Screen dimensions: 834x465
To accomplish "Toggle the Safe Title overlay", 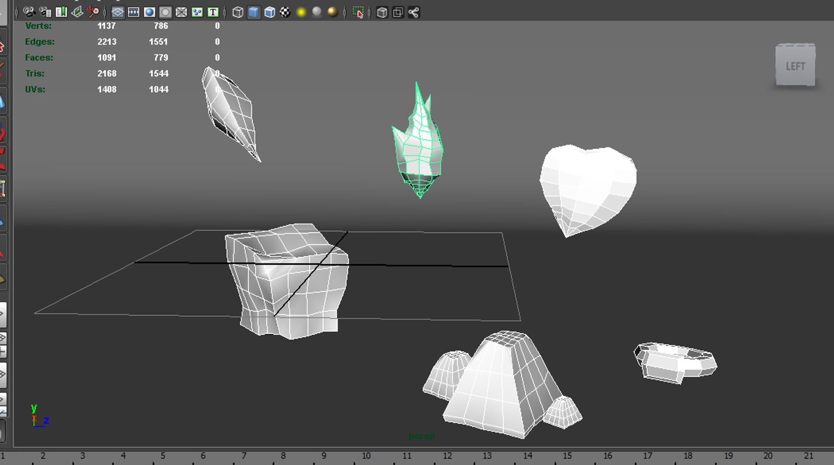I will click(213, 12).
